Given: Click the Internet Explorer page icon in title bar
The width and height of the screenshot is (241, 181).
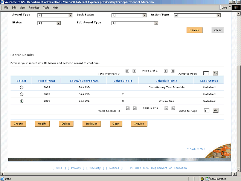Looking at the screenshot, I should [2, 2].
